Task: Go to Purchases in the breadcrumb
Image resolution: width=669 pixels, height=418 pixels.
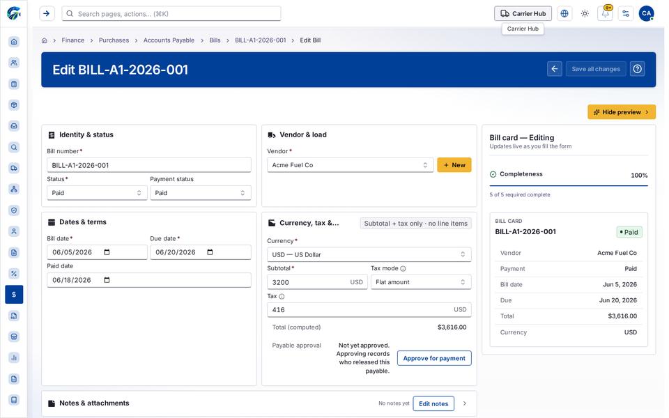Action: tap(114, 40)
